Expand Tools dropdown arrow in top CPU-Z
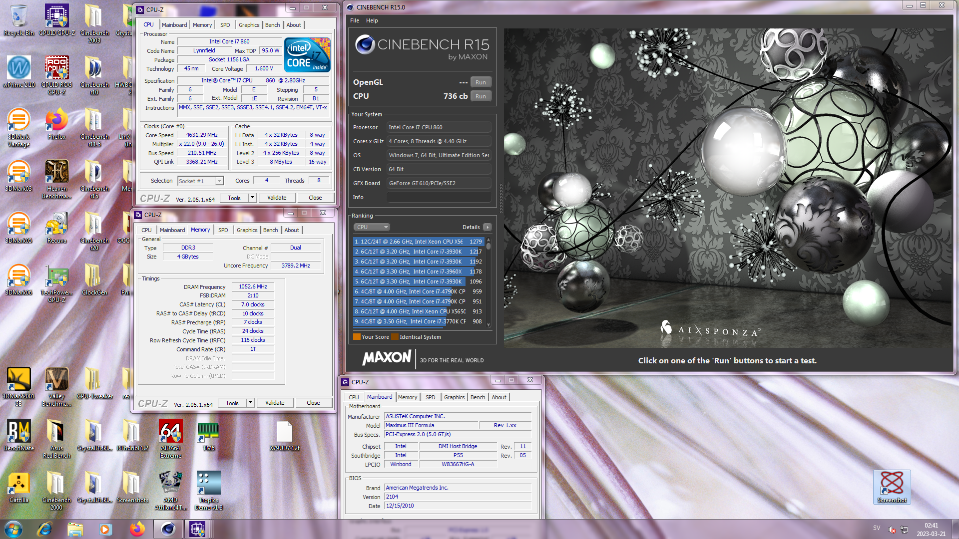The height and width of the screenshot is (539, 959). (252, 198)
